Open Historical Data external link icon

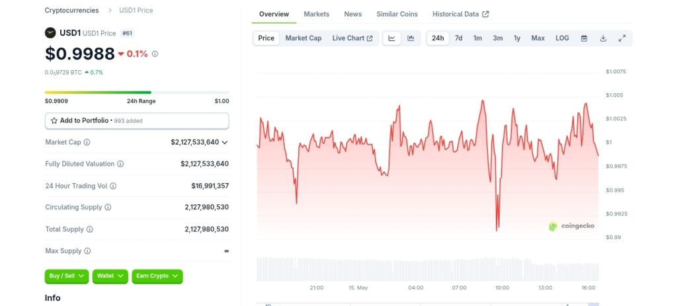point(486,14)
